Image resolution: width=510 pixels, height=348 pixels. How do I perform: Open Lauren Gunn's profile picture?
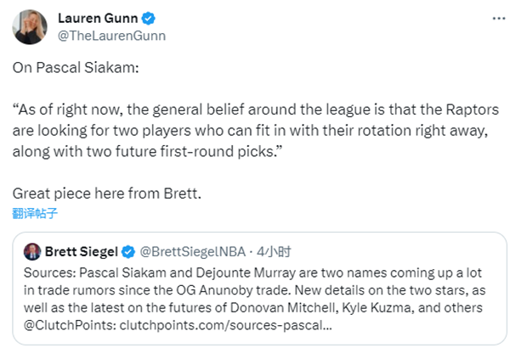coord(29,27)
